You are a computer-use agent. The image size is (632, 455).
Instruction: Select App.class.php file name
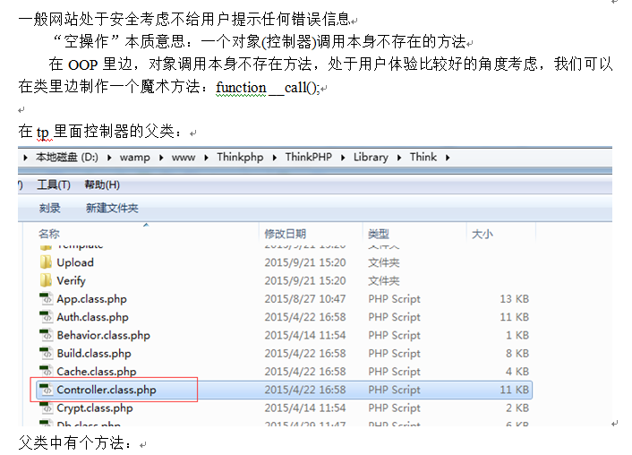[x=92, y=299]
